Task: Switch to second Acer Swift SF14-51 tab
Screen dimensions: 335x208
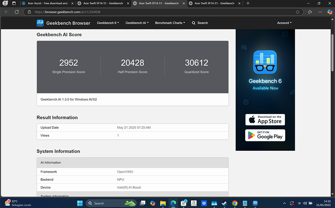Action: [x=159, y=3]
